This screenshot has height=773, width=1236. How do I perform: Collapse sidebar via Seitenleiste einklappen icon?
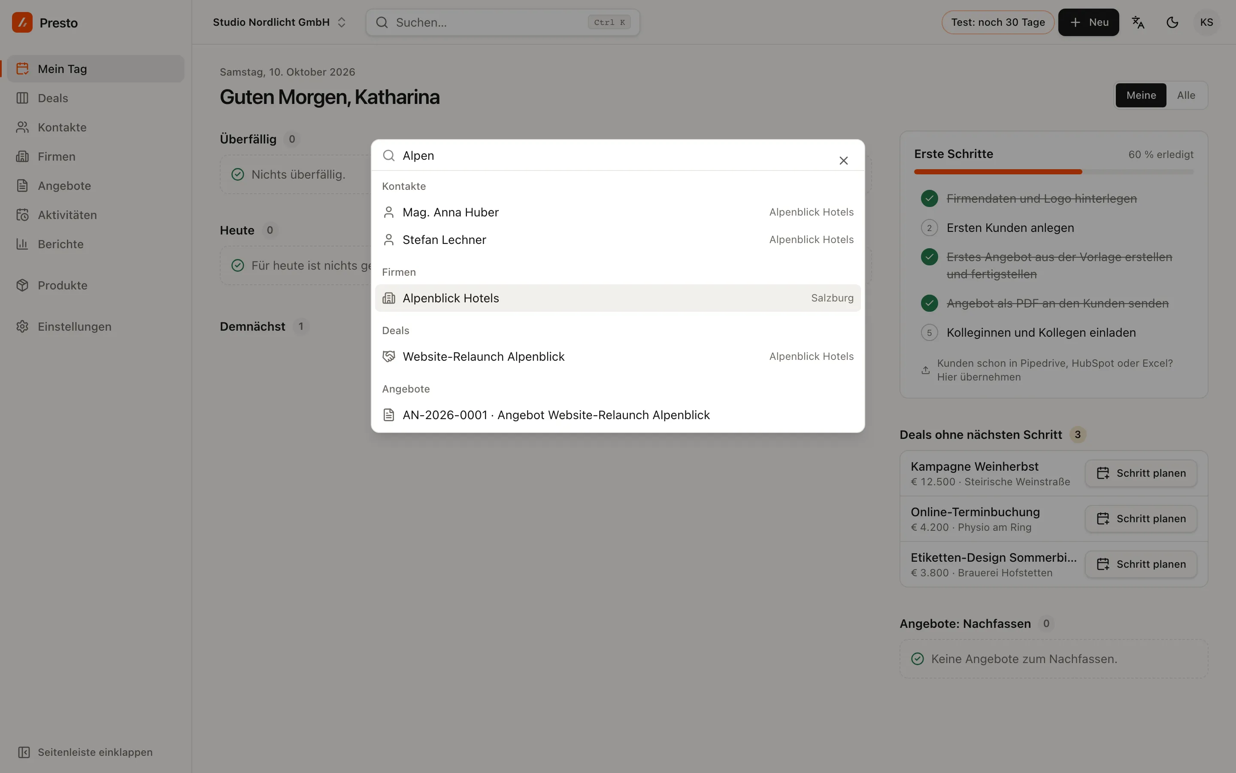coord(24,752)
